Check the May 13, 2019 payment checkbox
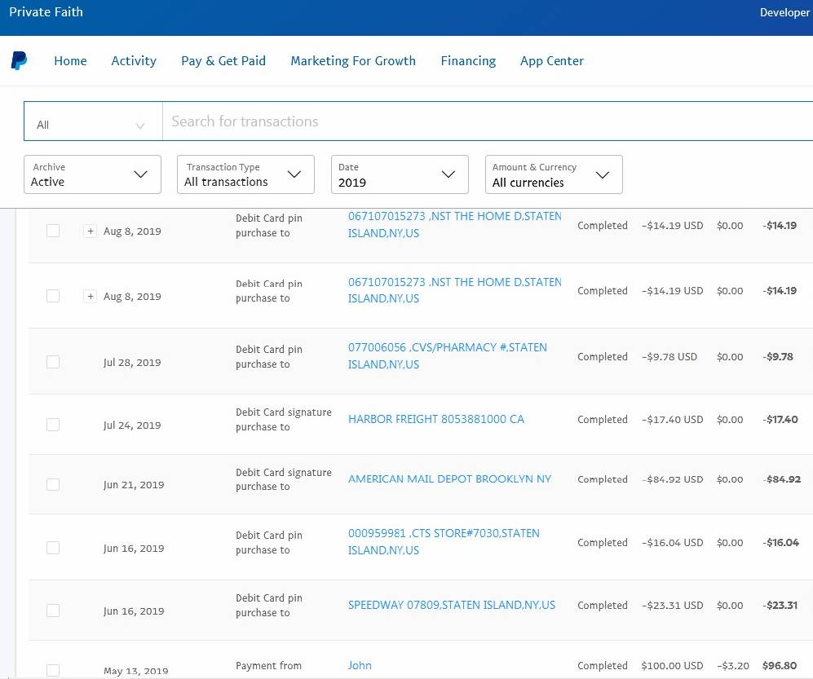Viewport: 813px width, 679px height. click(53, 670)
